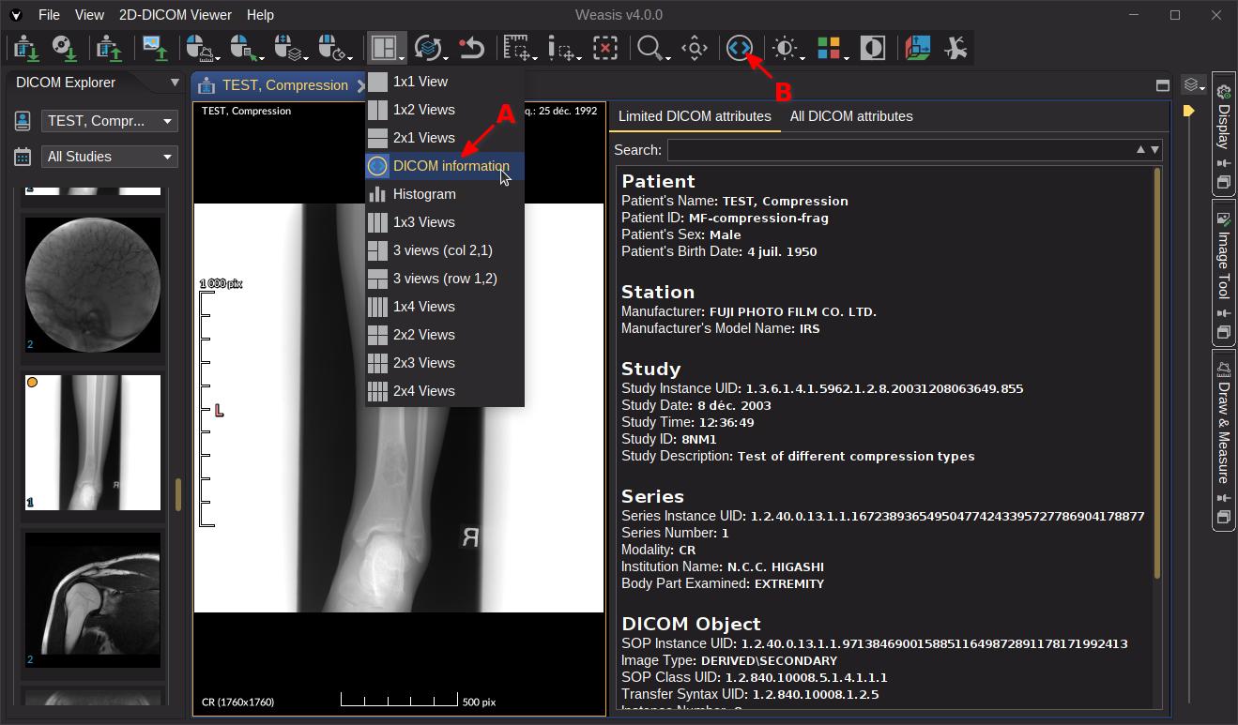Screen dimensions: 1238x725
Task: Click the export image view icon
Action: click(155, 48)
